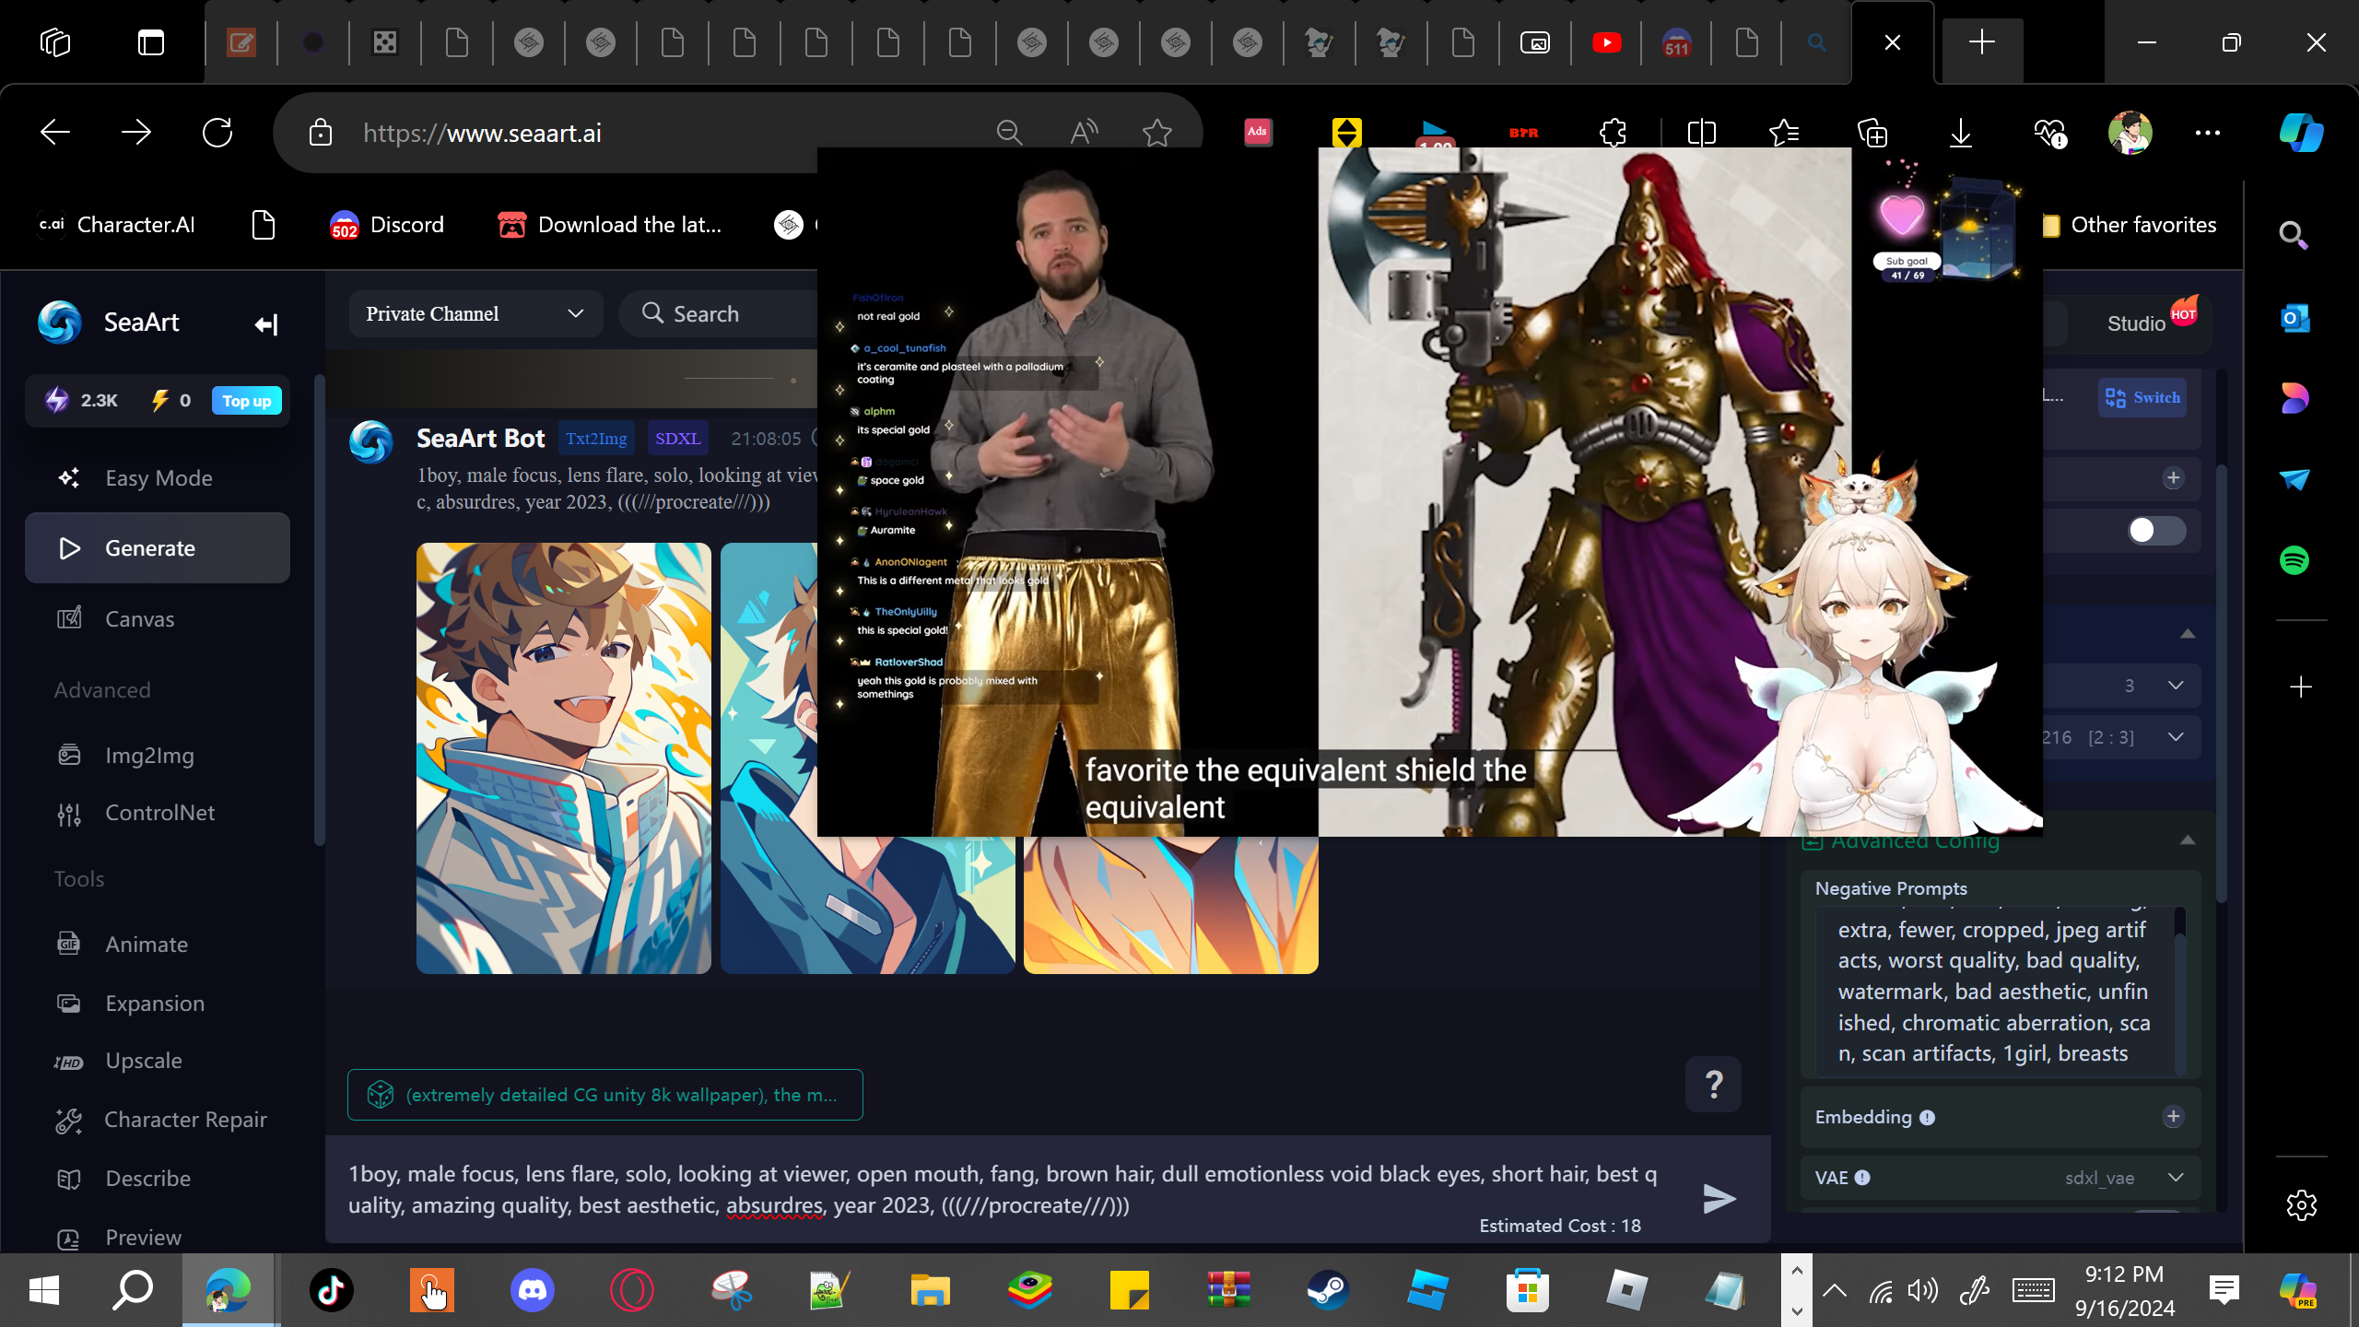Open browser Collections icon

pyautogui.click(x=1872, y=133)
